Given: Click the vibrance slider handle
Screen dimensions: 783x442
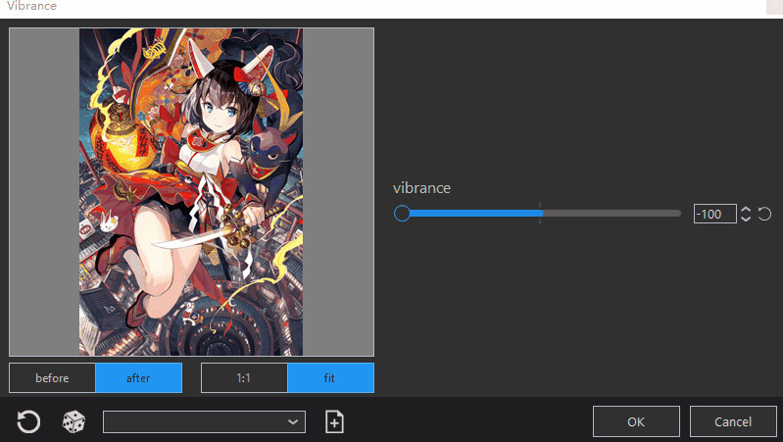Looking at the screenshot, I should [402, 214].
